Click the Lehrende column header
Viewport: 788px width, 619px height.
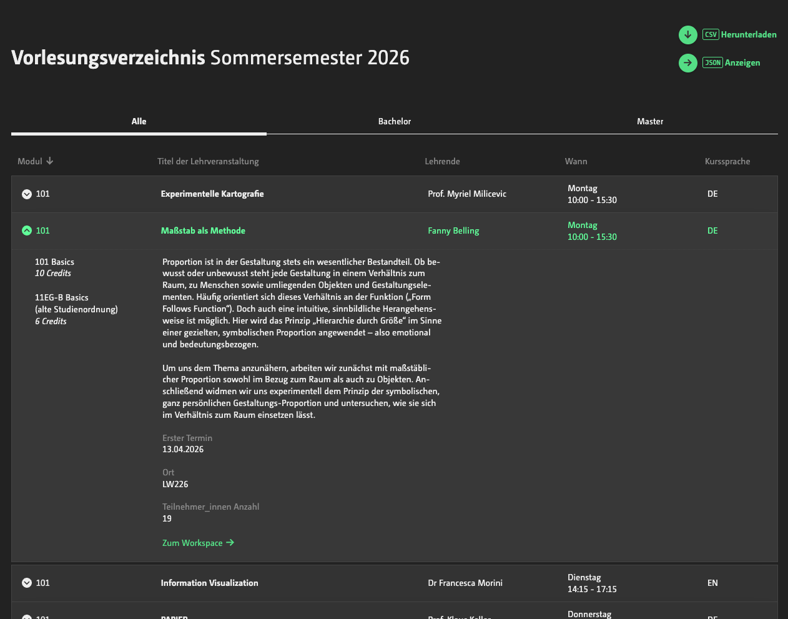[x=442, y=161]
